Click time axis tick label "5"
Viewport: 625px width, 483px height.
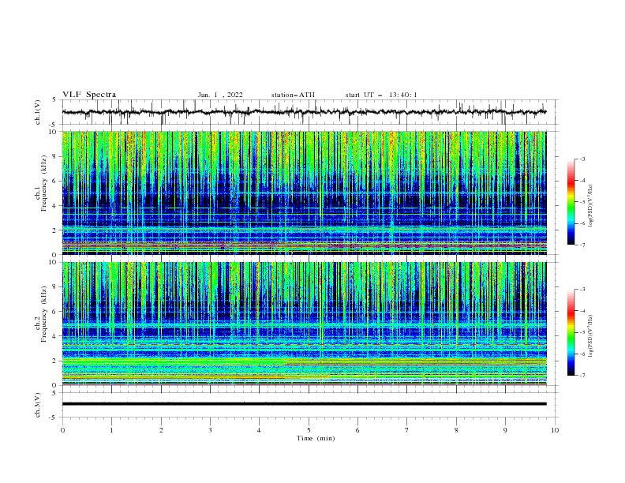pyautogui.click(x=309, y=430)
